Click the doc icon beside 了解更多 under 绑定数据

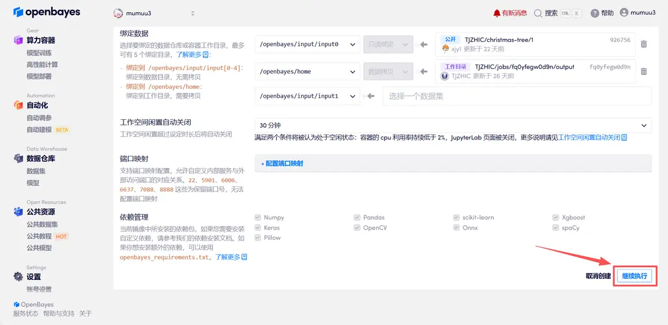pos(206,55)
